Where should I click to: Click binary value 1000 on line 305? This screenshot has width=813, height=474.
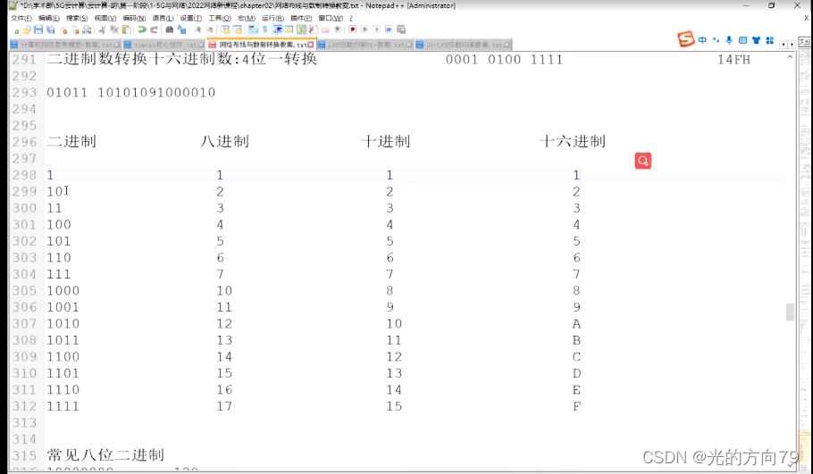click(x=63, y=291)
